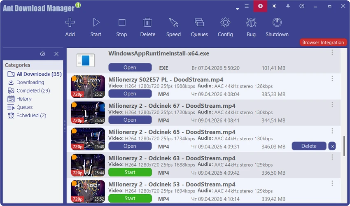Click the 385,33 MB size value
Image resolution: width=350 pixels, height=206 pixels.
[273, 94]
